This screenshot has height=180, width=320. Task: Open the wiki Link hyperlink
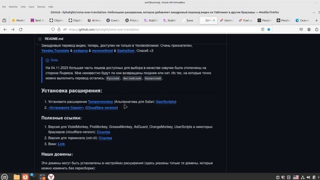61,144
